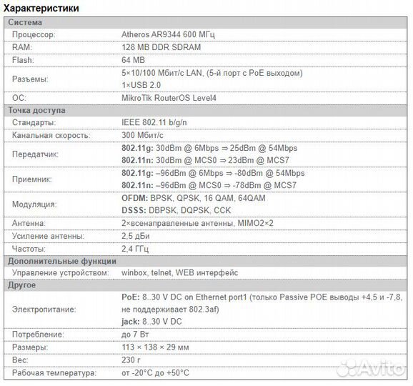
Task: Select the '5×10/100 Мбит/с LAN' line
Action: (212, 73)
